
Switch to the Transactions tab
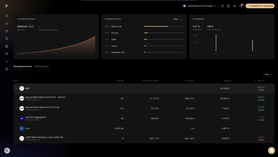[41, 66]
